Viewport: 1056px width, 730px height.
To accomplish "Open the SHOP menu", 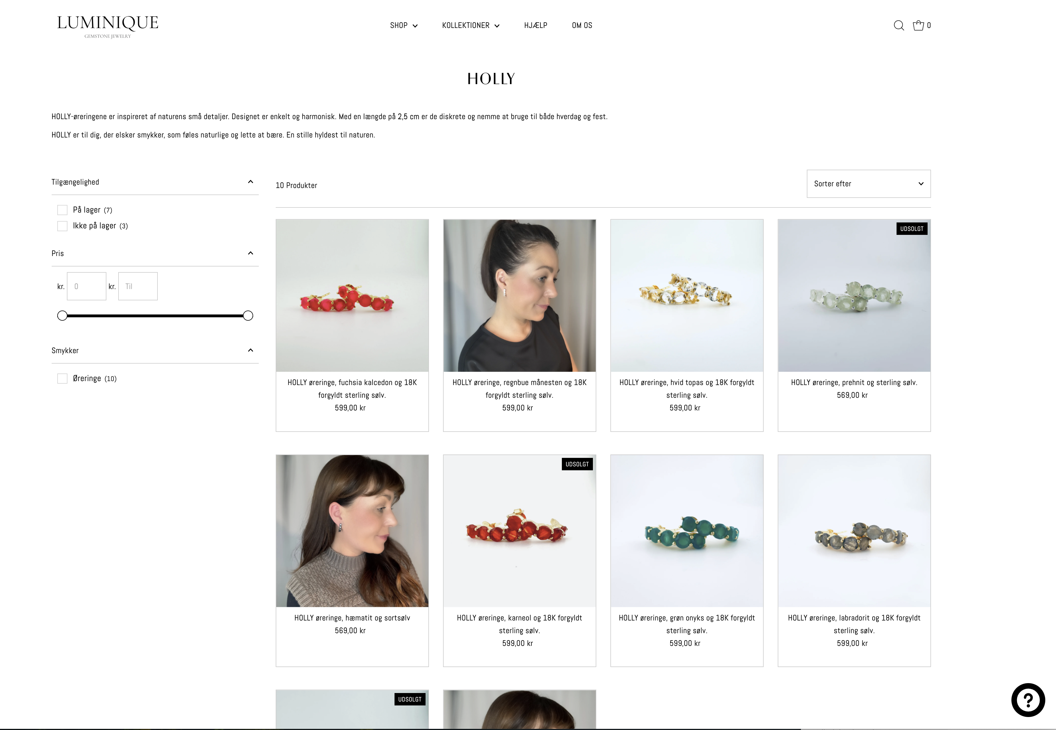I will point(404,26).
